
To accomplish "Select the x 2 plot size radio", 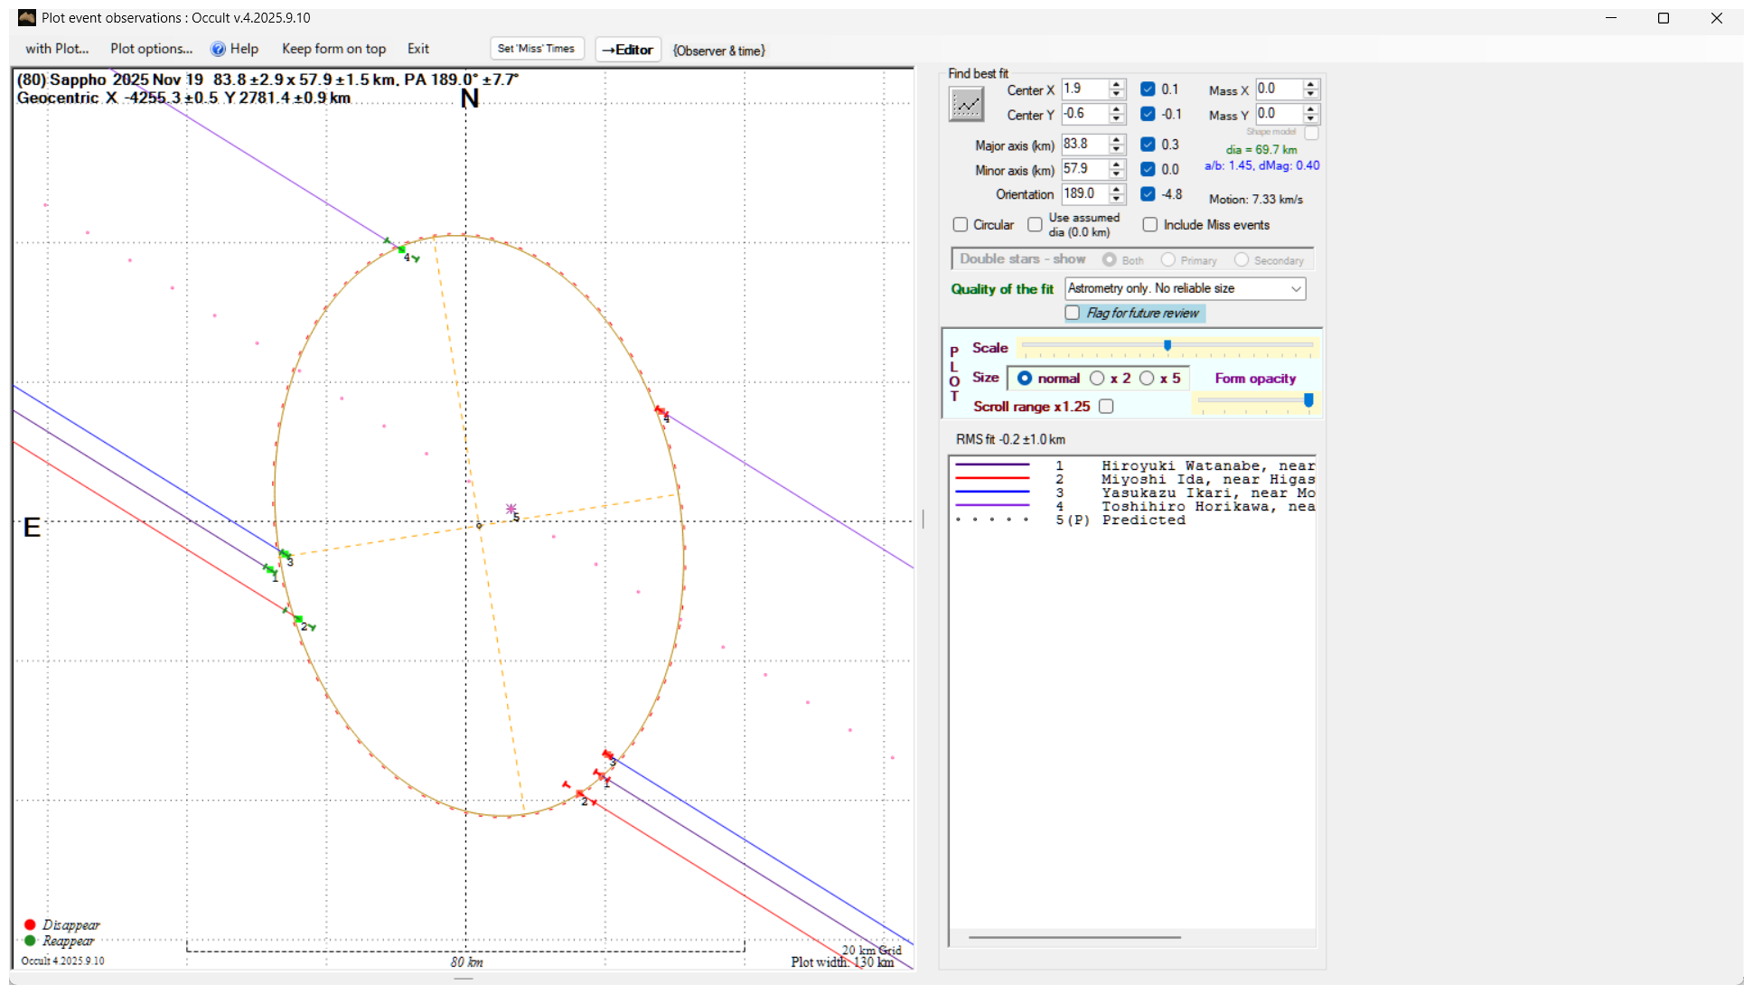I will (1097, 378).
